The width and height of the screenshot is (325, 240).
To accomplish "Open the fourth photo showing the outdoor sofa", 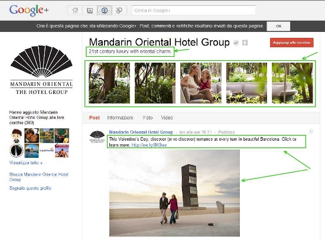I will point(246,83).
